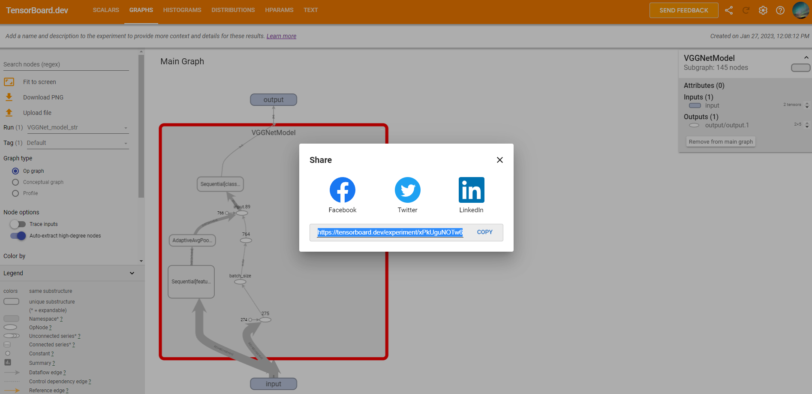812x394 pixels.
Task: Copy the experiment URL
Action: [484, 232]
